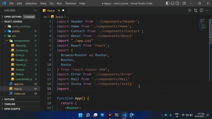Screen dimensions: 212x119
Task: Open the Windows Start menu
Action: [x=80, y=115]
